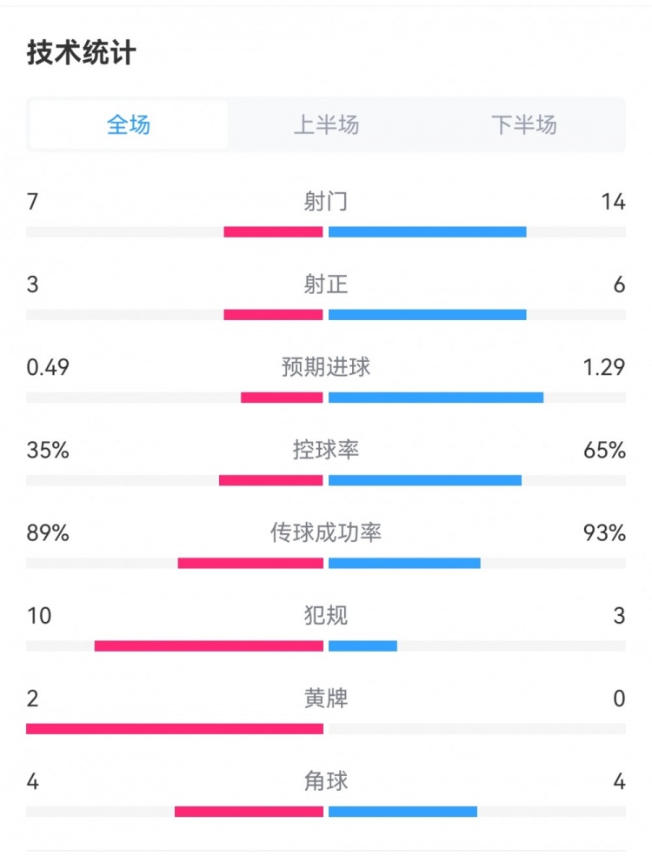The image size is (652, 856).
Task: Tap the 传球成功率 label
Action: (326, 532)
